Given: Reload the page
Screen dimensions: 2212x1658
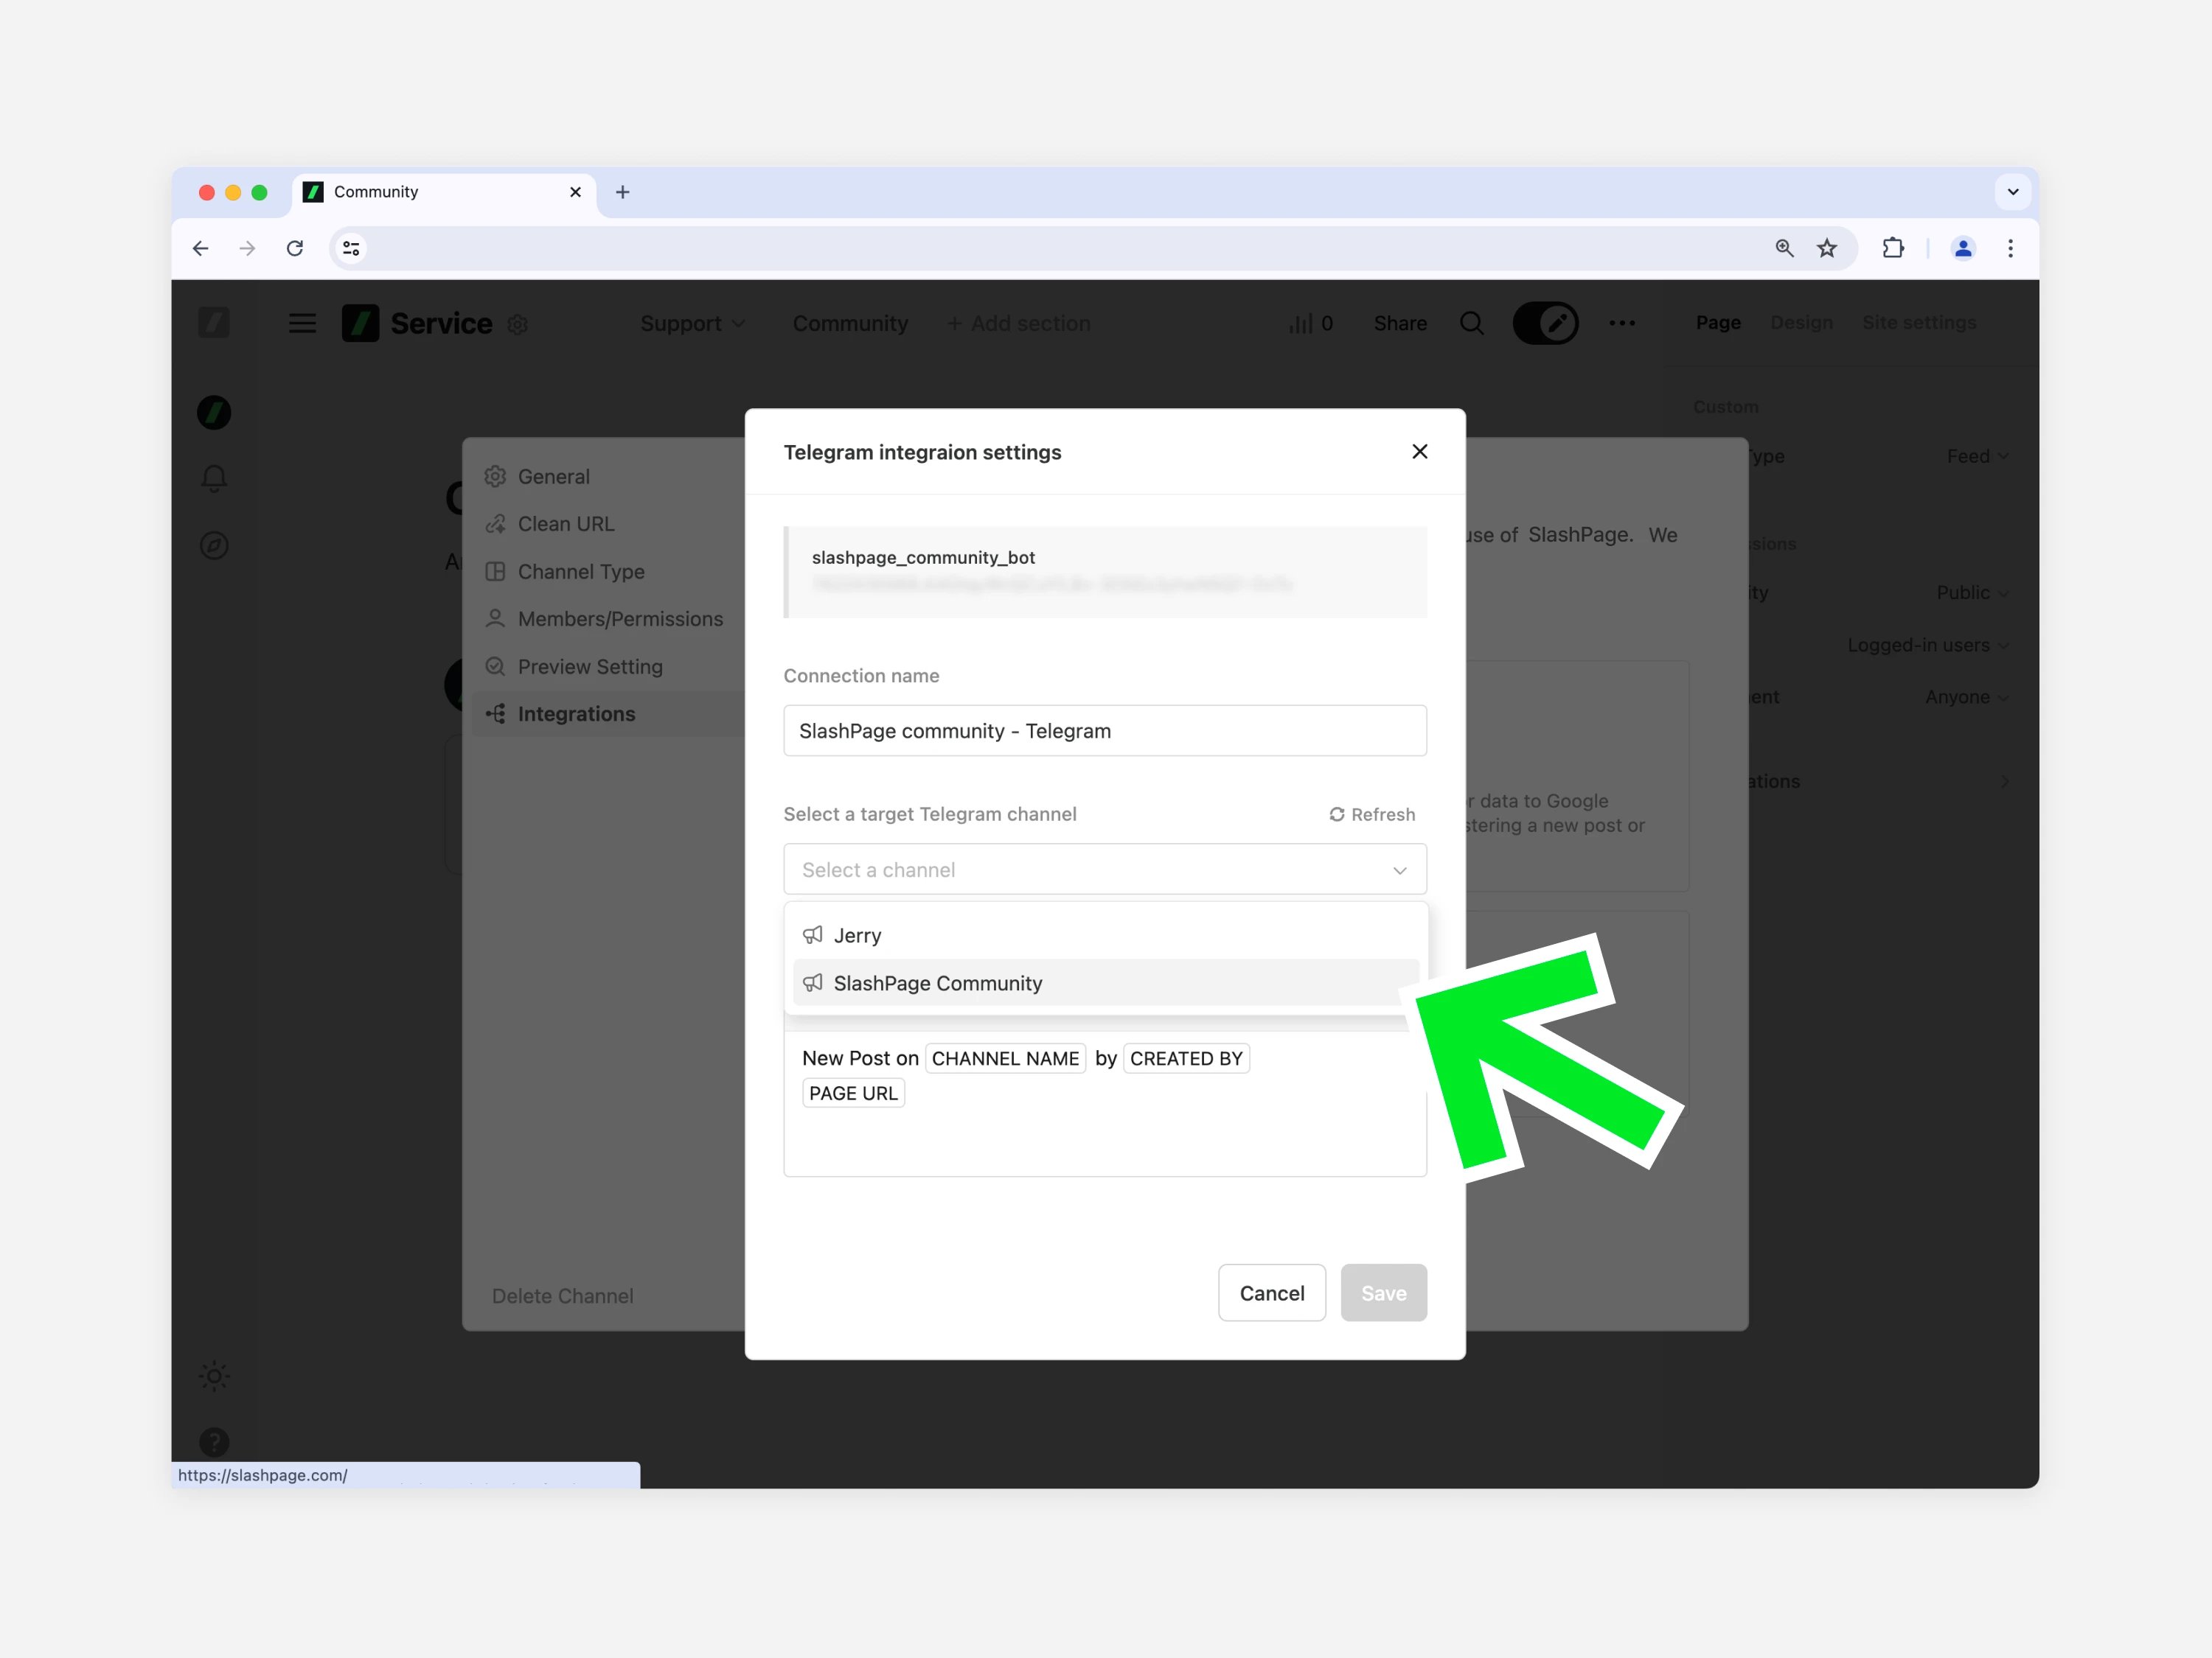Looking at the screenshot, I should pyautogui.click(x=295, y=248).
